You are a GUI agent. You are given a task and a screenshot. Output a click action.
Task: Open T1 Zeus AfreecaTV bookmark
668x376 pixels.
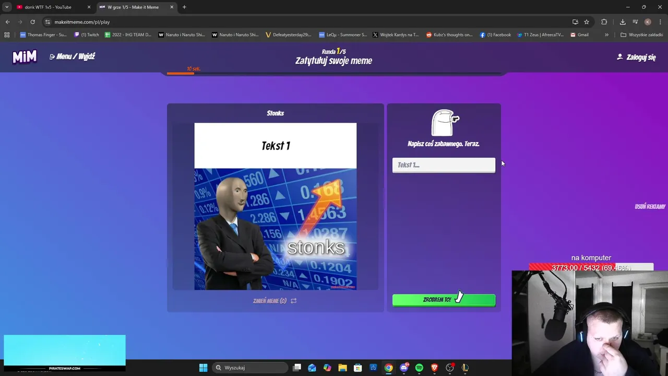540,35
